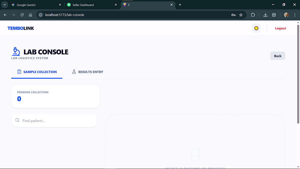This screenshot has height=169, width=300.
Task: Close the Google Gemini tab
Action: (60, 5)
